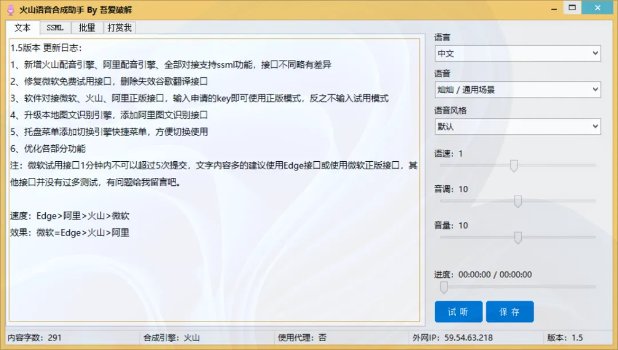The height and width of the screenshot is (350, 618).
Task: Click the 外网IP: 59.54.63.218 status entry
Action: (453, 337)
